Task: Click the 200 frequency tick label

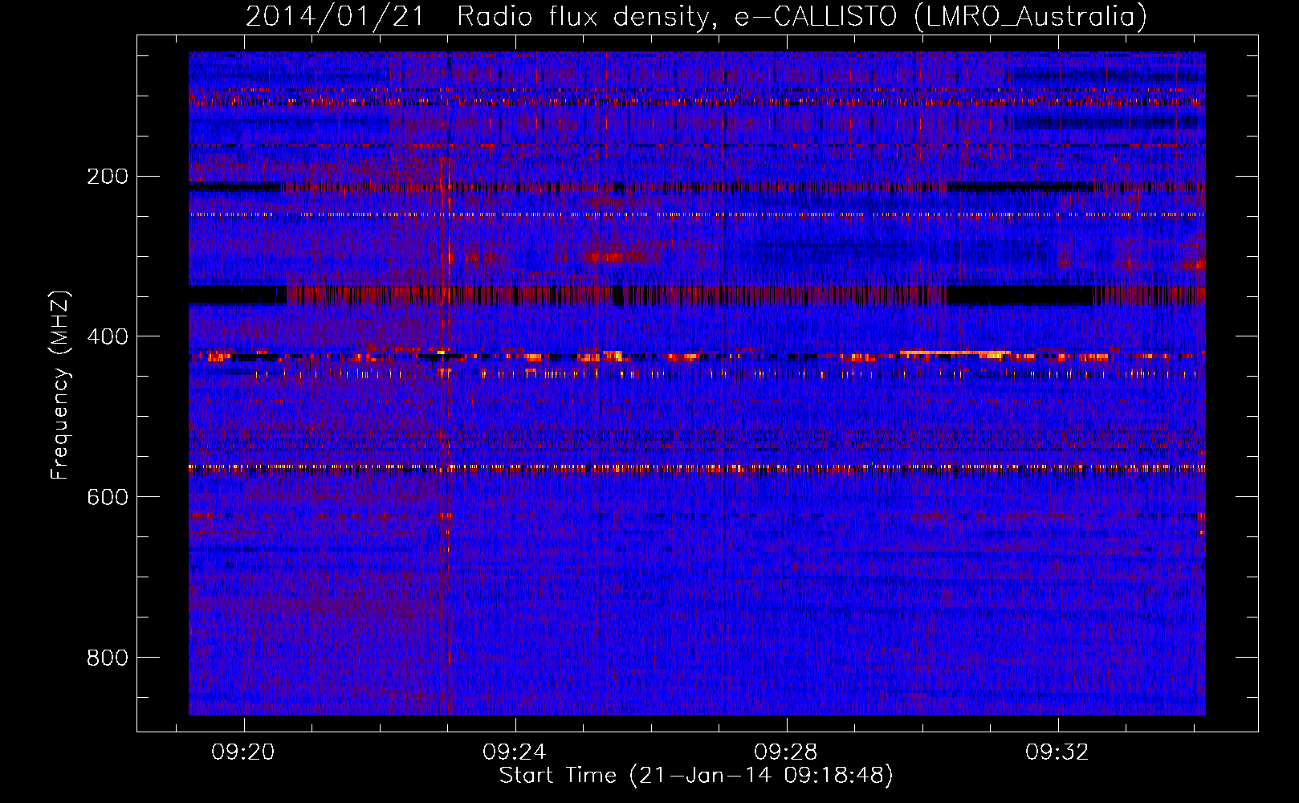Action: coord(108,176)
